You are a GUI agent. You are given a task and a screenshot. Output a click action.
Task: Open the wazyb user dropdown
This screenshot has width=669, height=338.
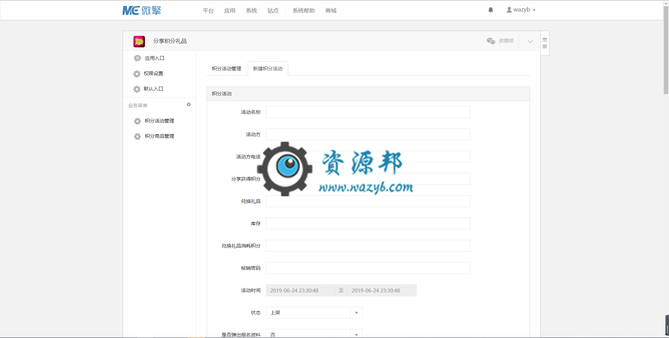pyautogui.click(x=521, y=10)
